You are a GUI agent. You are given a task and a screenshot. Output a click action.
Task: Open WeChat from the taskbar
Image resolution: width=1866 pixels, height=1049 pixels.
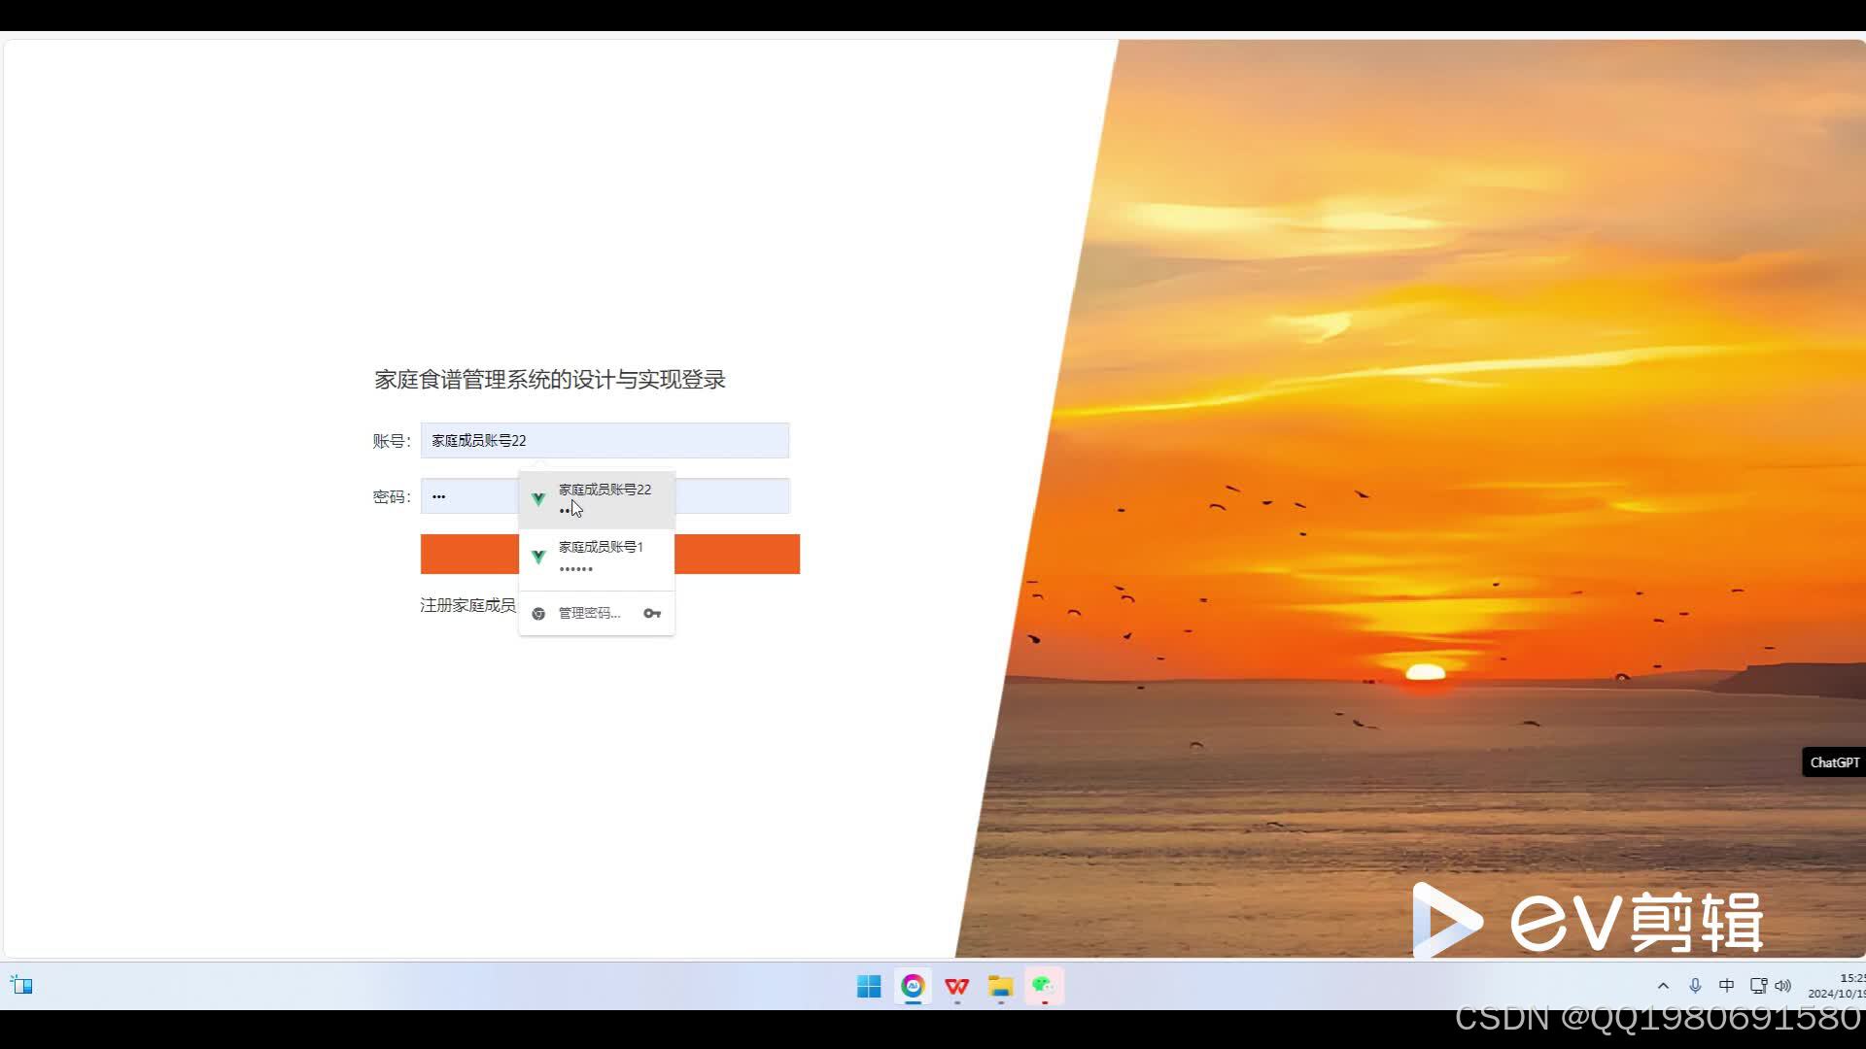pos(1043,986)
